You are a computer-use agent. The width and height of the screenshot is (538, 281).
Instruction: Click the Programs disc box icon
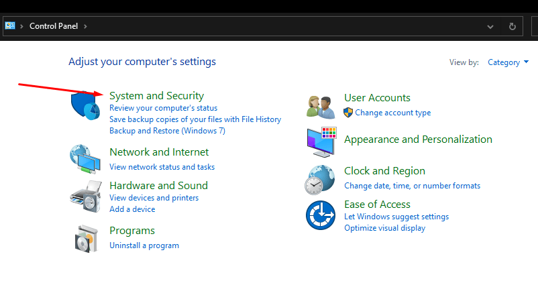(x=86, y=238)
